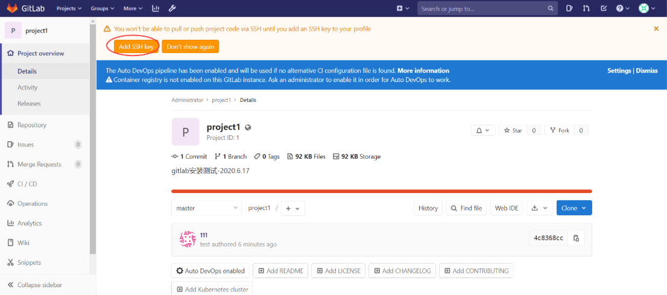Open the master branch selector

point(206,208)
